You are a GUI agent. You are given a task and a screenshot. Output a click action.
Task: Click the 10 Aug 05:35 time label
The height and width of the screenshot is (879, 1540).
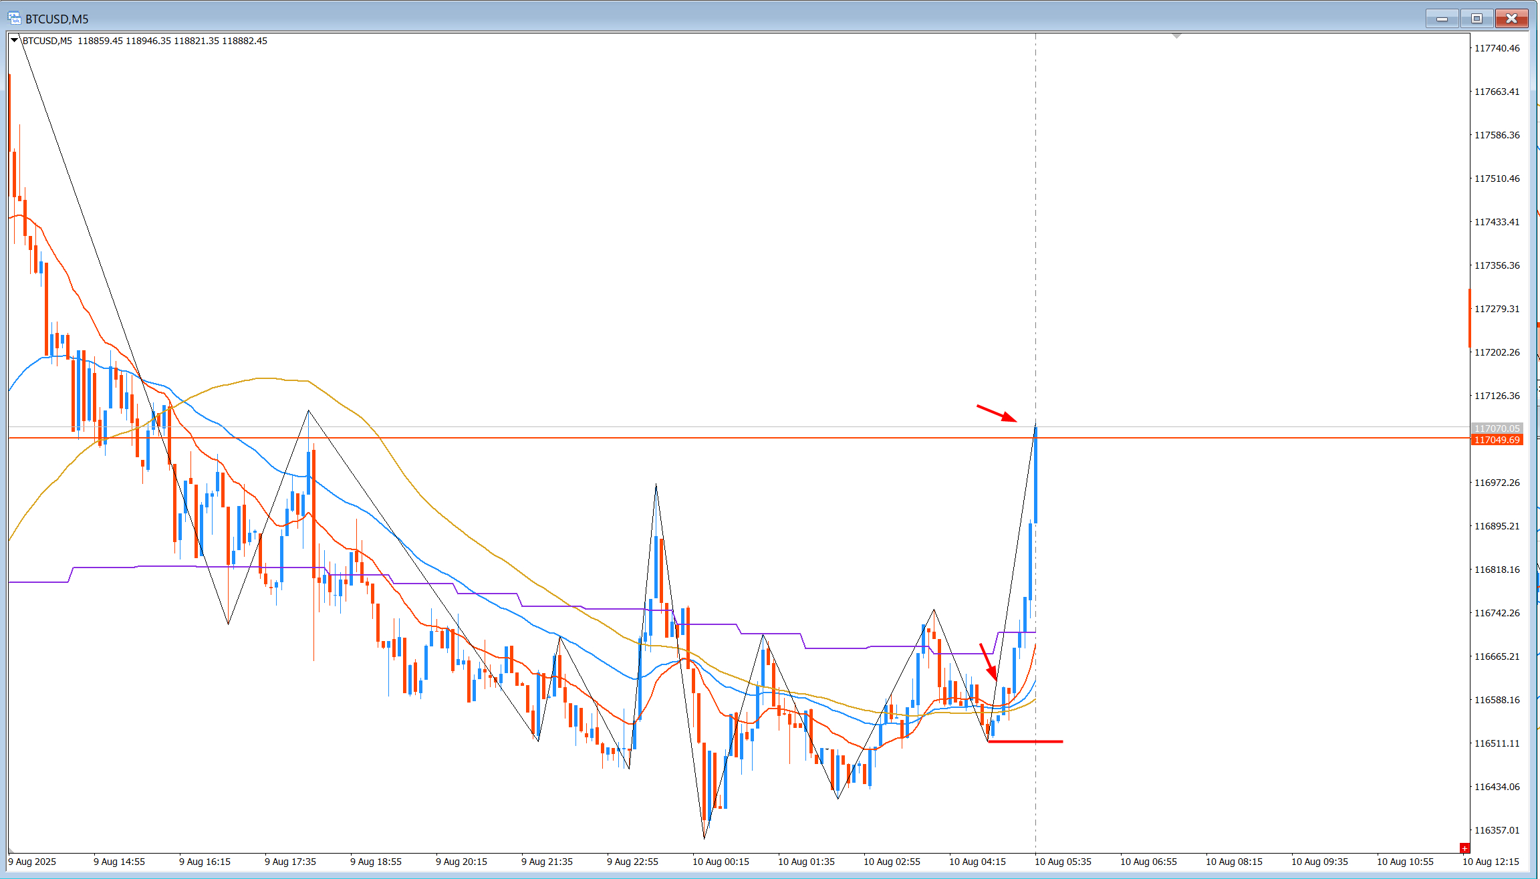[x=1063, y=862]
